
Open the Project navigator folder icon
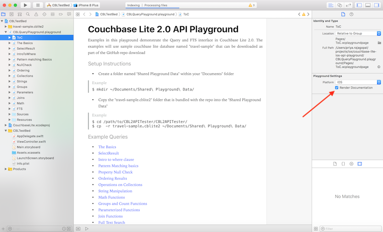pyautogui.click(x=3, y=14)
